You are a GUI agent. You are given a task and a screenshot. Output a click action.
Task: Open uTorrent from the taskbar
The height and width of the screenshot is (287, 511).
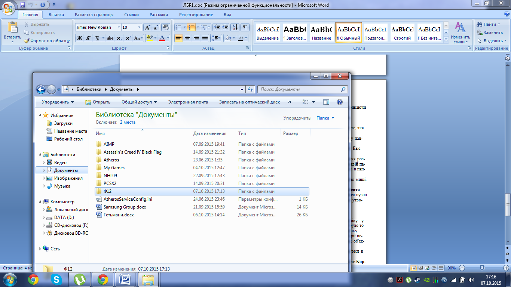coord(80,279)
